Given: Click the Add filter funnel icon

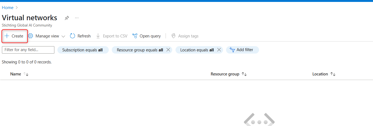Looking at the screenshot, I should coord(232,50).
